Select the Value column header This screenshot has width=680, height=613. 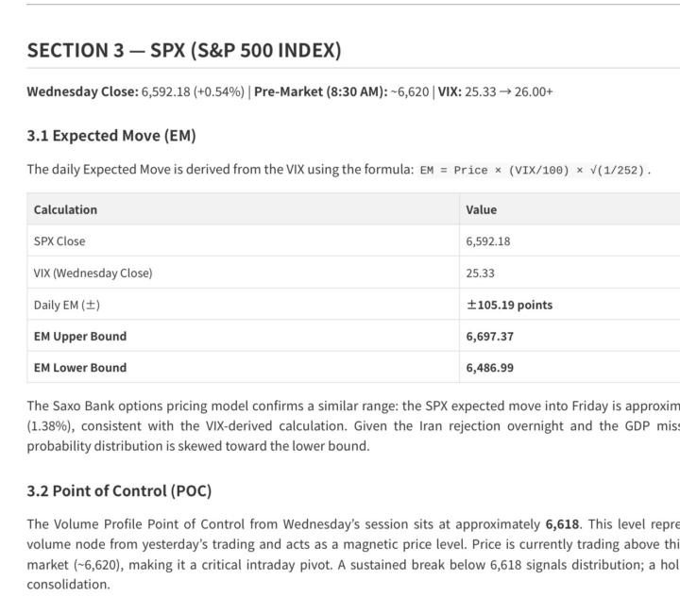[482, 209]
